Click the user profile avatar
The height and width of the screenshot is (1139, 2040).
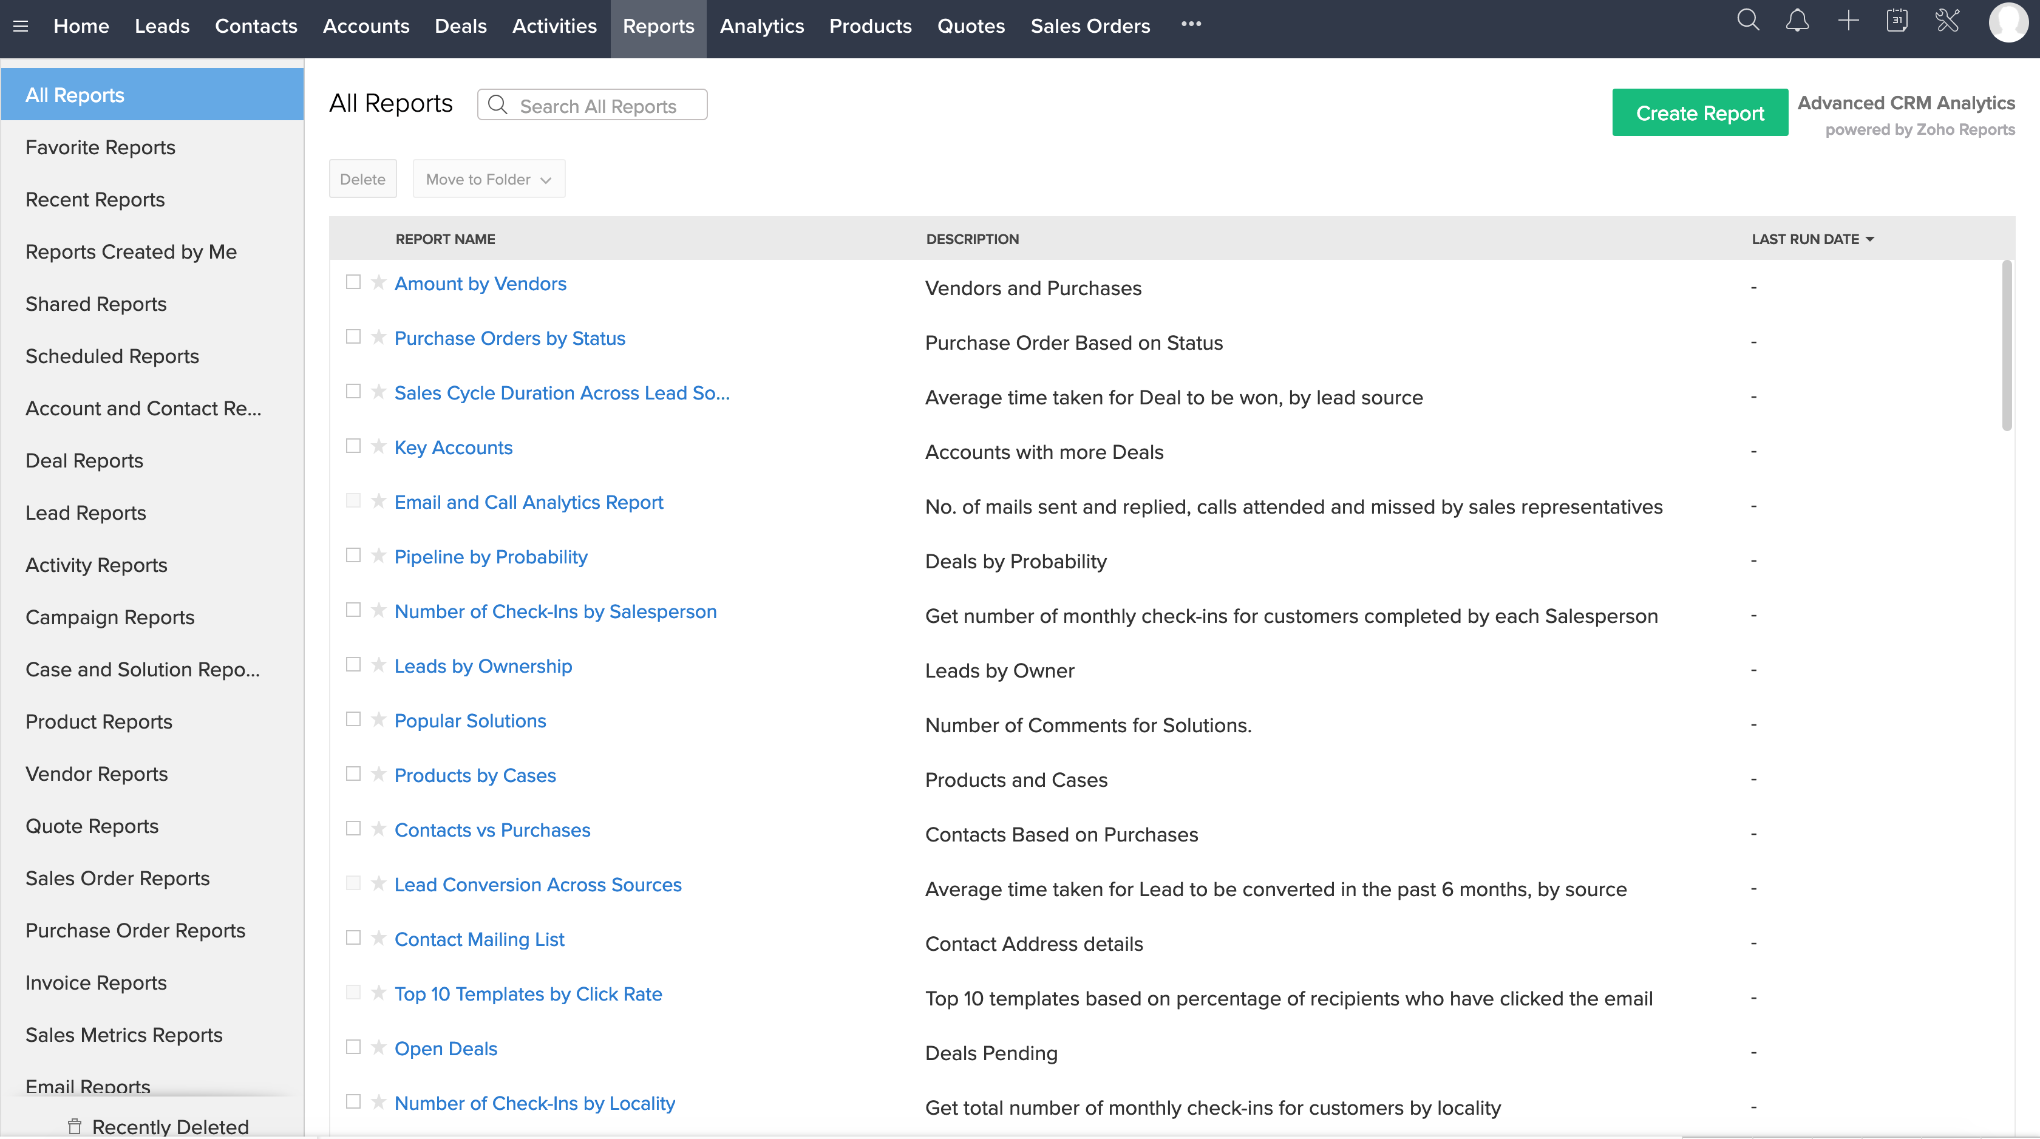pos(2008,22)
